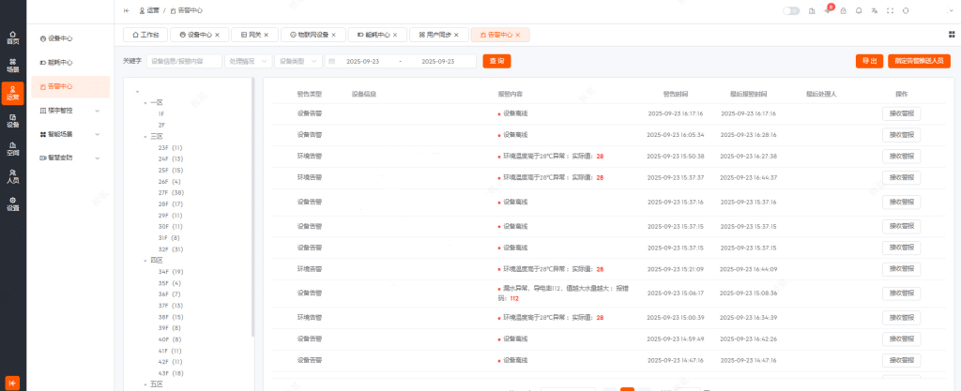Click 接收警报 for the 16:05:34 alarm
Screen dimensions: 961x391
coord(901,135)
